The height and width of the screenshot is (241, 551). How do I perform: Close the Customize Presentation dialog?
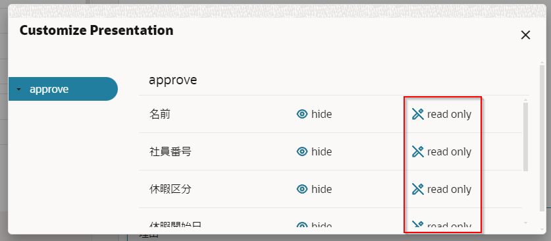(x=525, y=35)
